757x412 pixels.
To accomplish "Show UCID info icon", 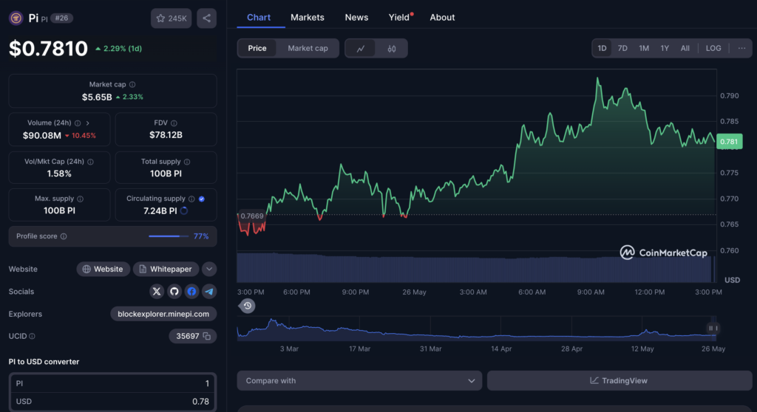I will [x=32, y=336].
